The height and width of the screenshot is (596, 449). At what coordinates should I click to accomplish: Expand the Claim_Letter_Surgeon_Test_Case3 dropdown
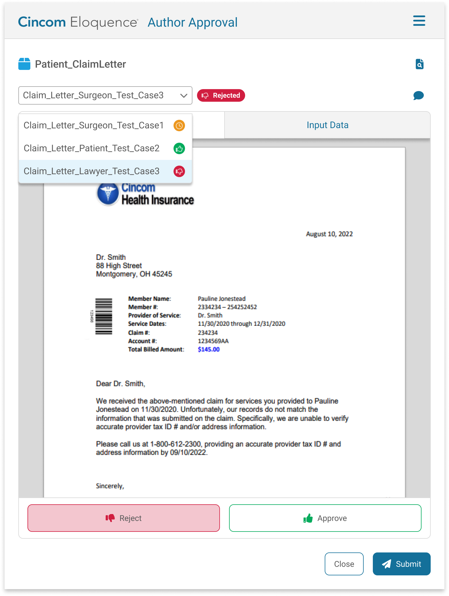click(105, 95)
